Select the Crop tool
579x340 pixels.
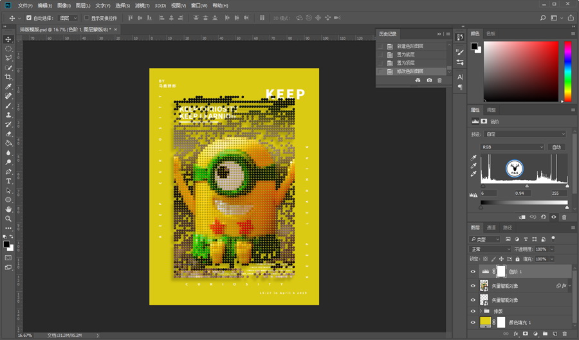[x=8, y=77]
